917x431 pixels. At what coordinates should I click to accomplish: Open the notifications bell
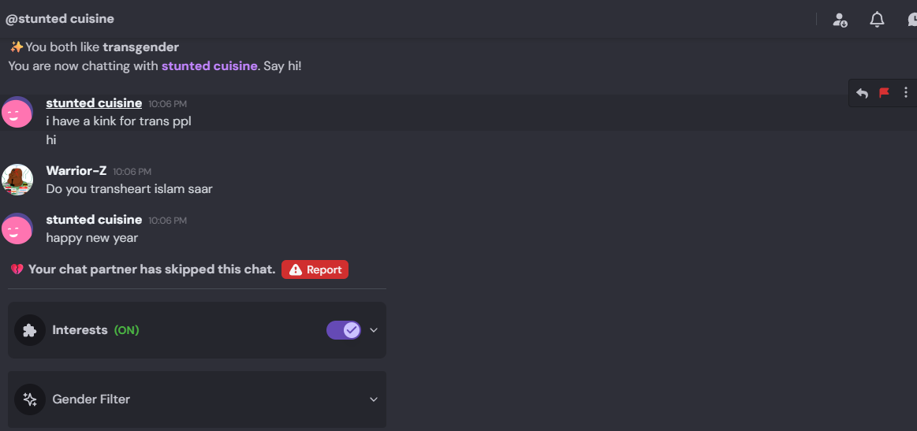coord(877,20)
